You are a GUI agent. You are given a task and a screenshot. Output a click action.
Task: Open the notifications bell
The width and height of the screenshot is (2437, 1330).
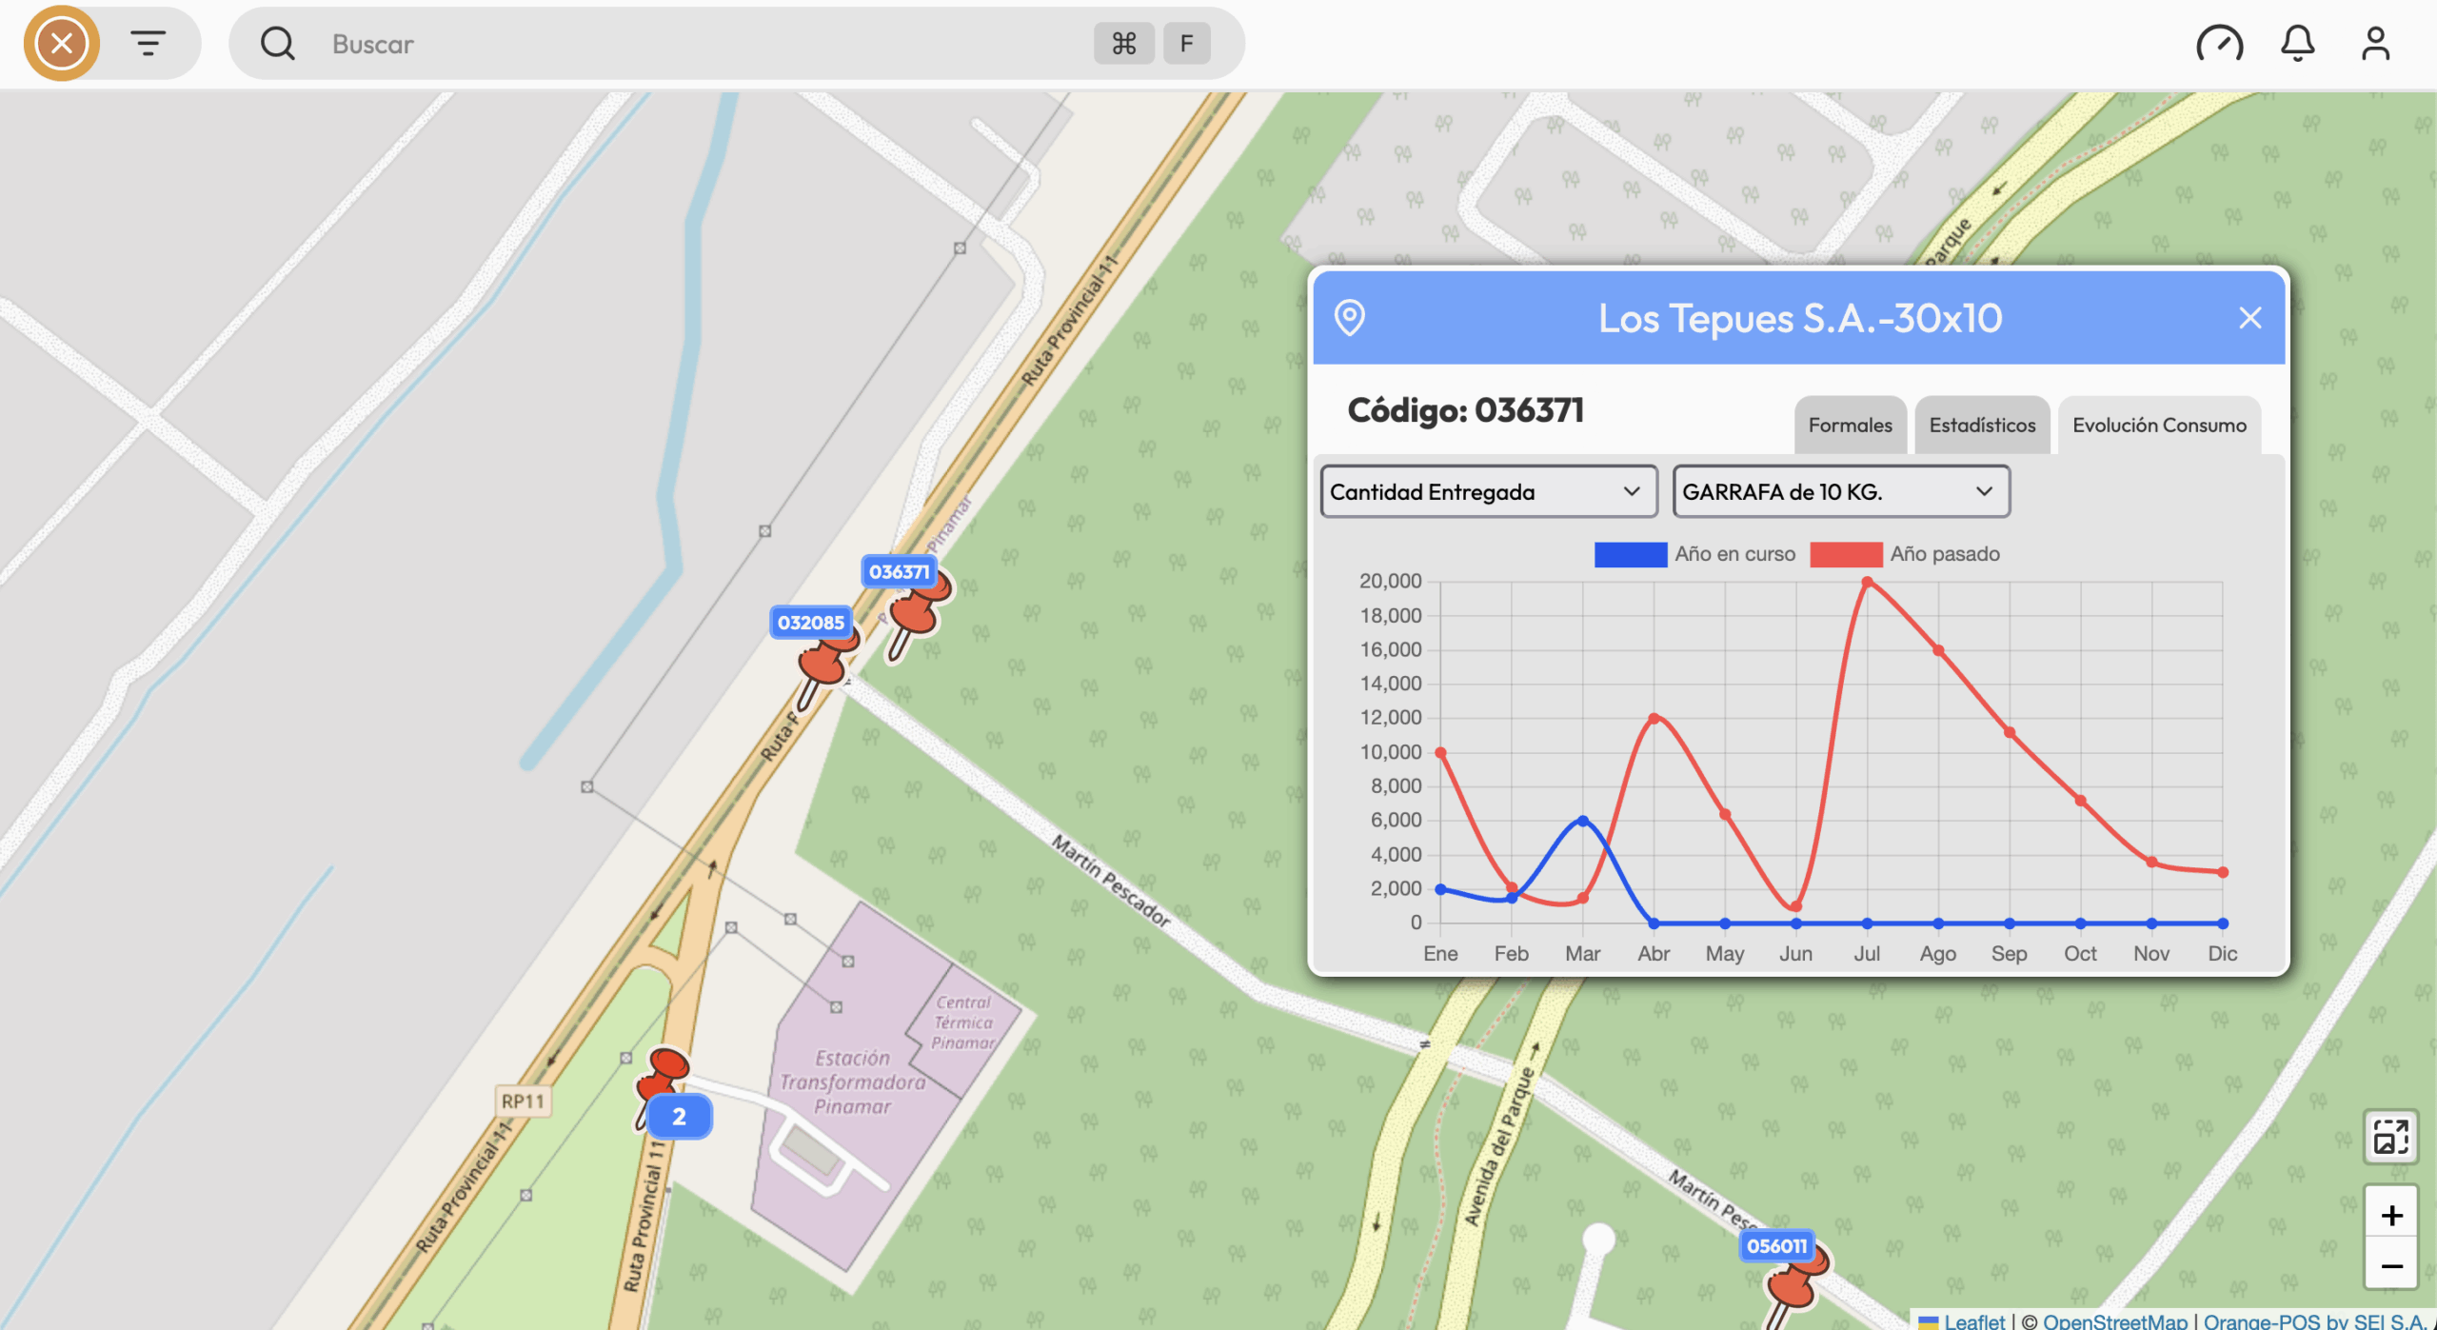2297,43
